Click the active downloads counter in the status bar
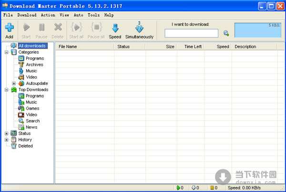 pyautogui.click(x=180, y=188)
